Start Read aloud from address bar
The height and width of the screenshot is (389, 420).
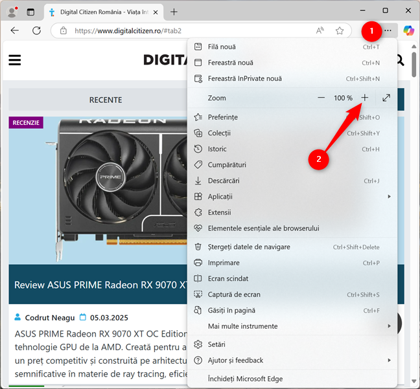coord(320,30)
